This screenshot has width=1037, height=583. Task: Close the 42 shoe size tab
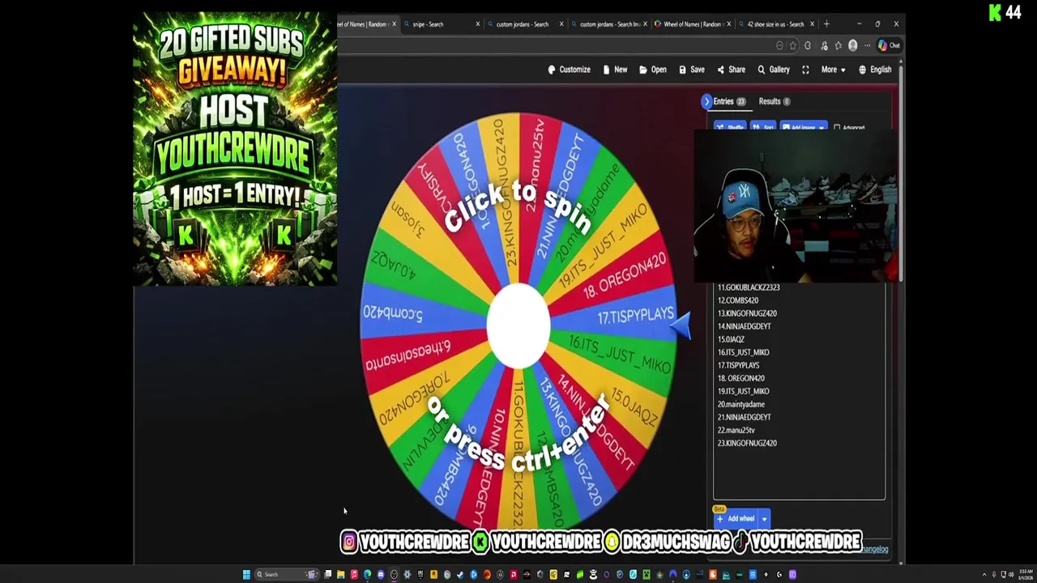coord(812,24)
